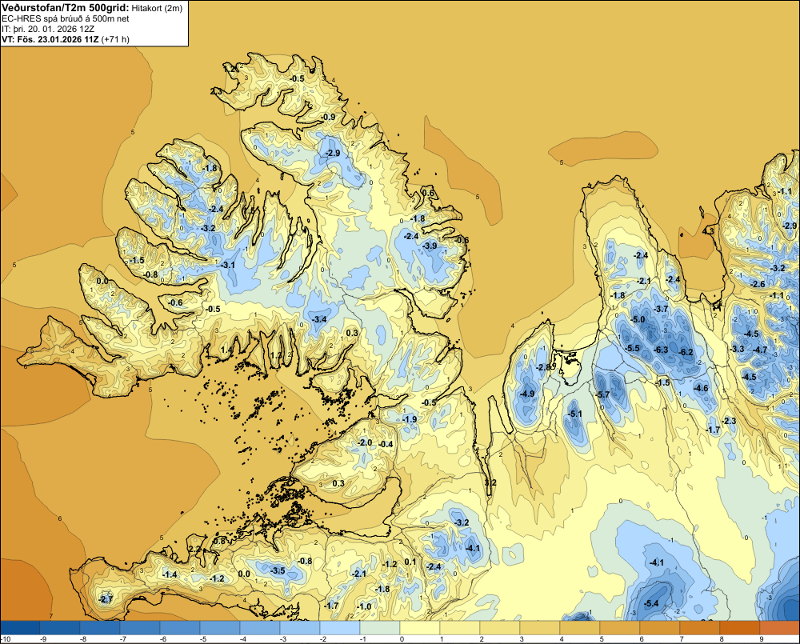800x644 pixels.
Task: Click the '9' label on the color legend
Action: pyautogui.click(x=761, y=639)
